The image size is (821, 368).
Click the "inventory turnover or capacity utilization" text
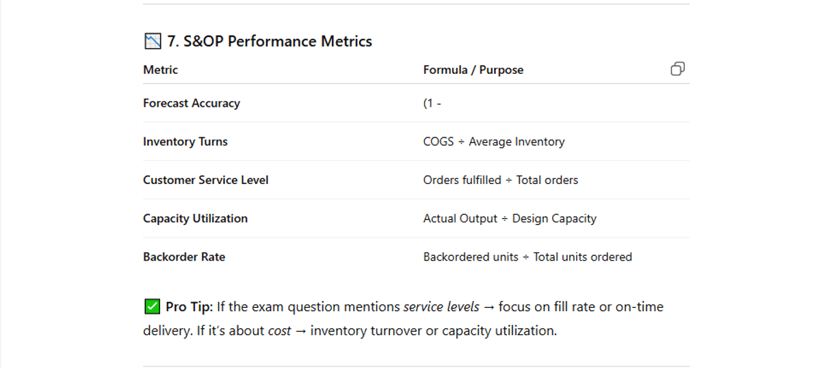(435, 331)
